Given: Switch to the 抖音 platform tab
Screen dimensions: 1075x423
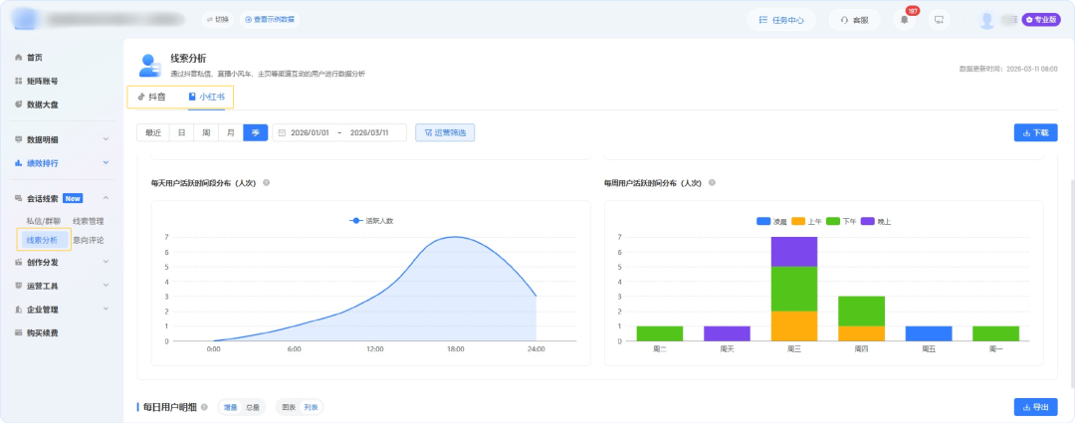Looking at the screenshot, I should coord(152,97).
